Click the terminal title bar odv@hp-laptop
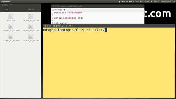Screen dimensions: 176x99 (x=63, y=26)
